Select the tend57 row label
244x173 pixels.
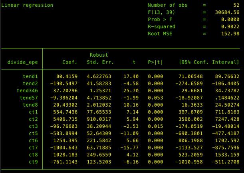tap(29, 97)
